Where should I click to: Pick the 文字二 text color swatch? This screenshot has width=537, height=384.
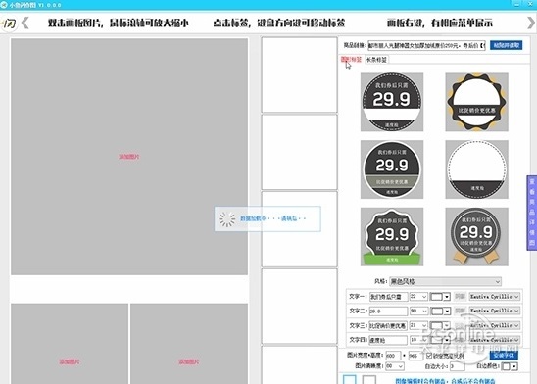440,312
